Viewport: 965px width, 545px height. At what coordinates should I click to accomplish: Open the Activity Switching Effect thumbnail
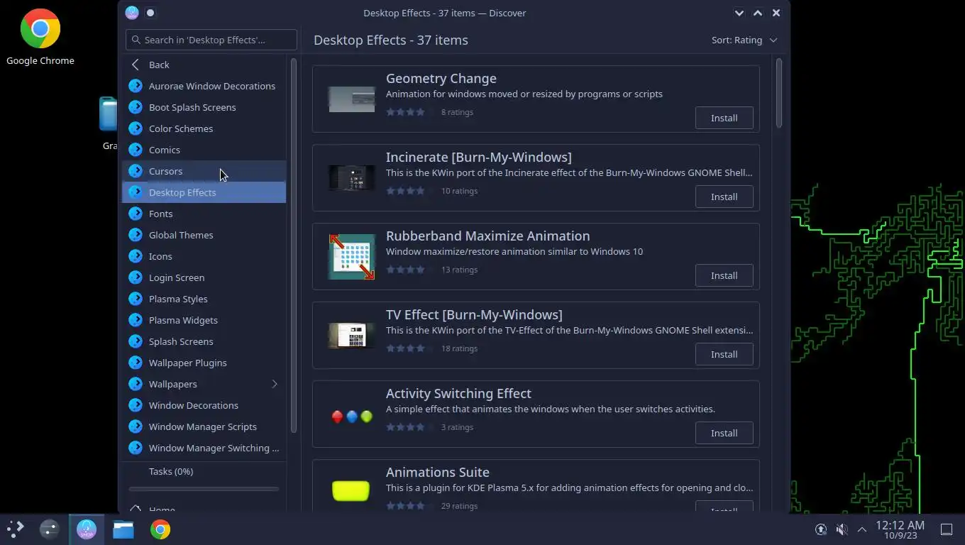pos(351,417)
